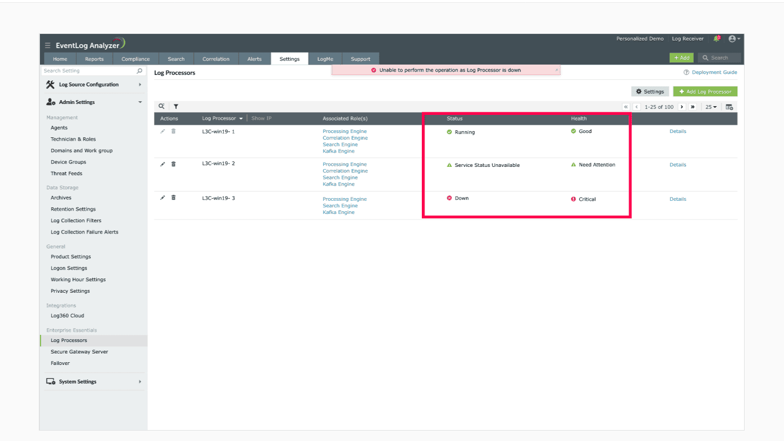
Task: Open the notifications bell
Action: tap(717, 39)
